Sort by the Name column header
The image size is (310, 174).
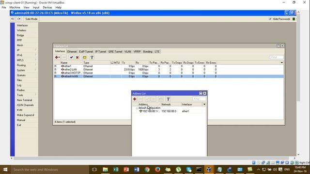pyautogui.click(x=71, y=62)
